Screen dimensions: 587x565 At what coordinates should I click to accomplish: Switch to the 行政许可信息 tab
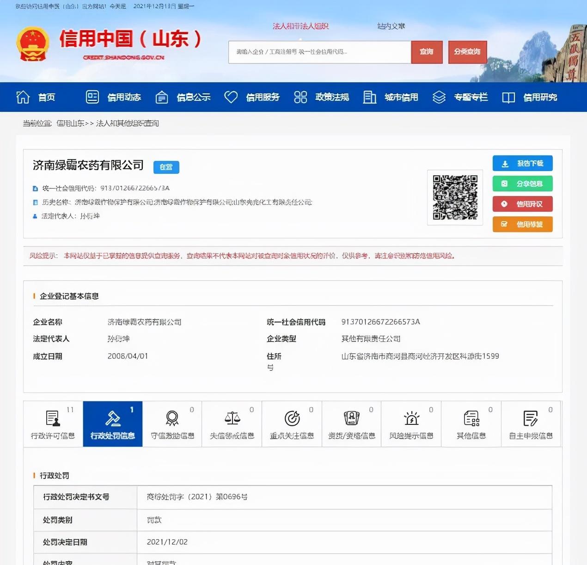(x=53, y=424)
